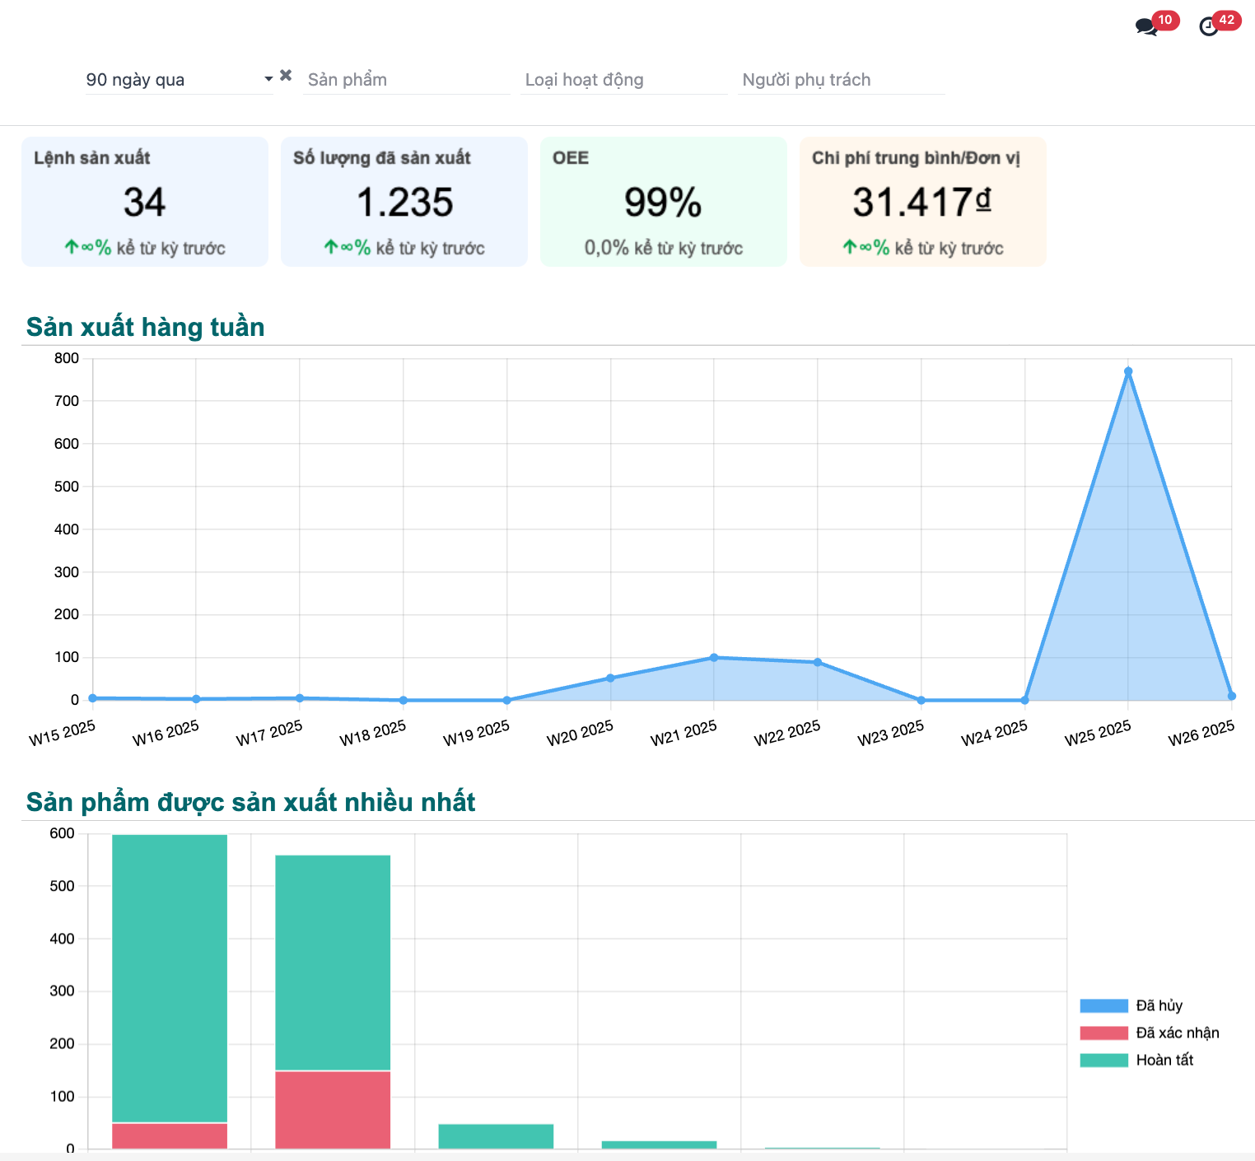Click the blue Đã hủy legend swatch
The height and width of the screenshot is (1161, 1255).
1103,1005
